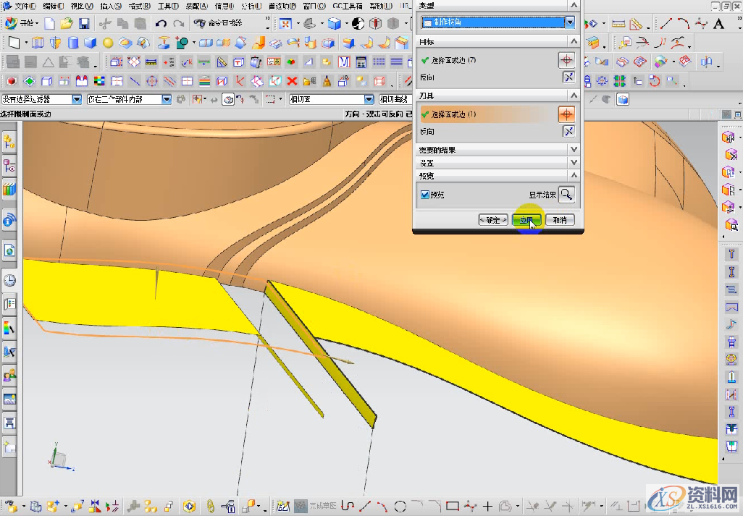The height and width of the screenshot is (516, 743).
Task: Expand the 设置 settings section
Action: 574,164
